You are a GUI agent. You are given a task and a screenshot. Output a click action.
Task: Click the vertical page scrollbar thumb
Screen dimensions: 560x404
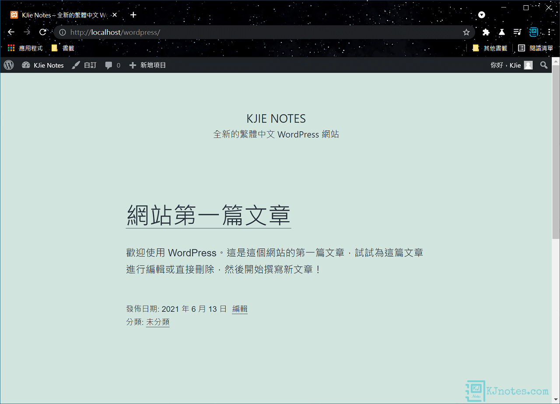[x=556, y=152]
